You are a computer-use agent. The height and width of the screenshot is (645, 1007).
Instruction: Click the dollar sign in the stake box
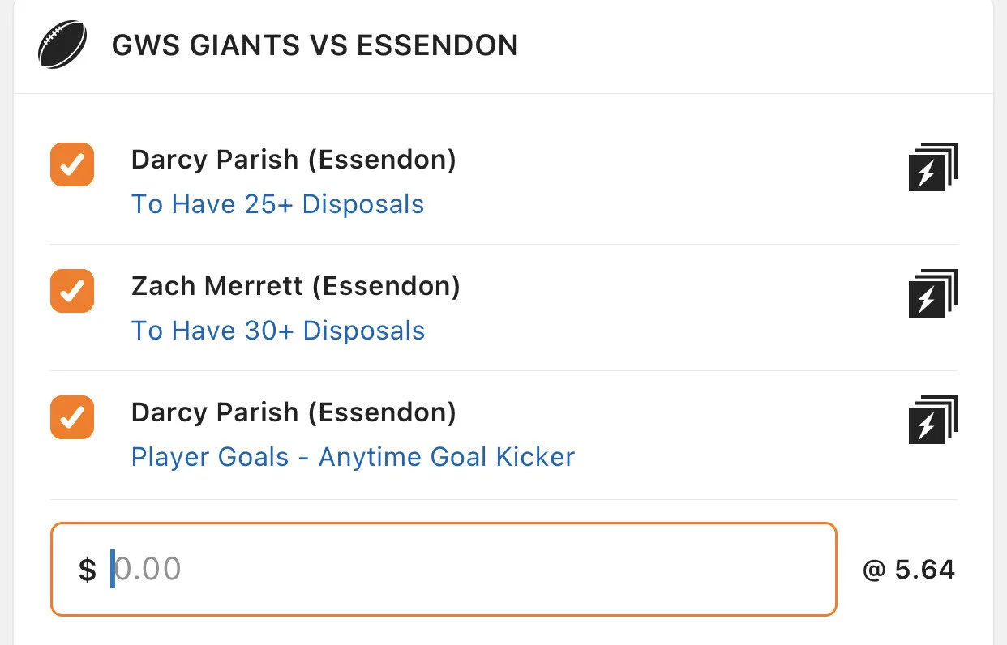[x=87, y=570]
